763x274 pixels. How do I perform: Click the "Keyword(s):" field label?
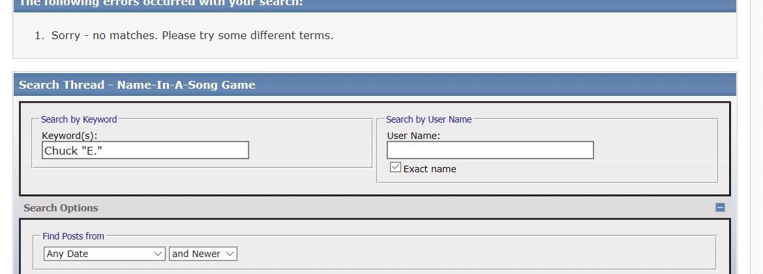tap(69, 136)
